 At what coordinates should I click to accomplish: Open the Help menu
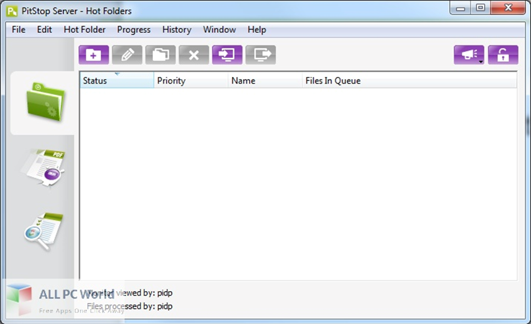(257, 30)
